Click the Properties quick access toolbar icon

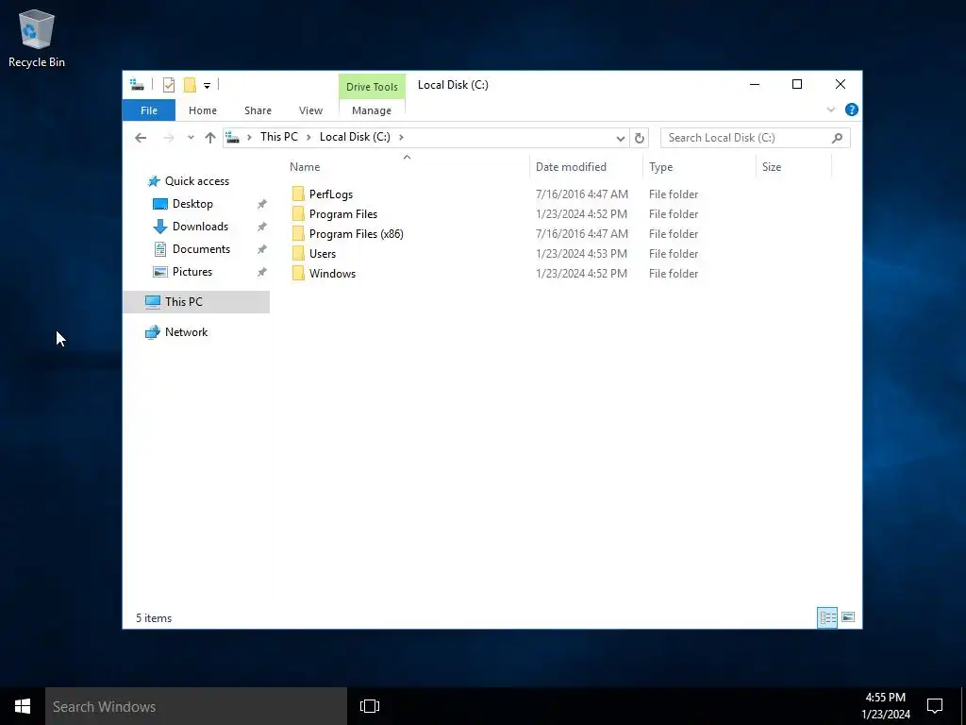click(169, 85)
